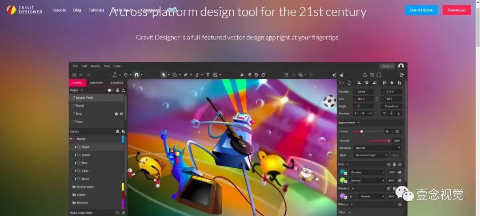
Task: Click Make exportable at panel bottom
Action: (81, 212)
